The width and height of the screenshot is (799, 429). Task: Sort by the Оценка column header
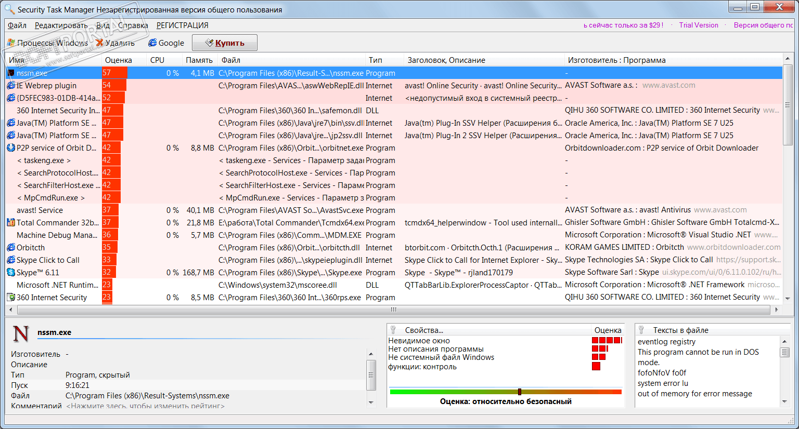click(x=124, y=60)
